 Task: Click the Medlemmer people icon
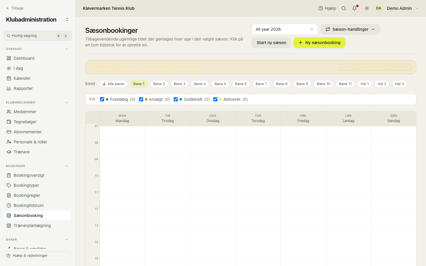pyautogui.click(x=9, y=112)
